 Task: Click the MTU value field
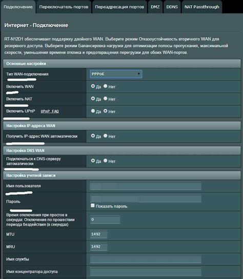98,234
